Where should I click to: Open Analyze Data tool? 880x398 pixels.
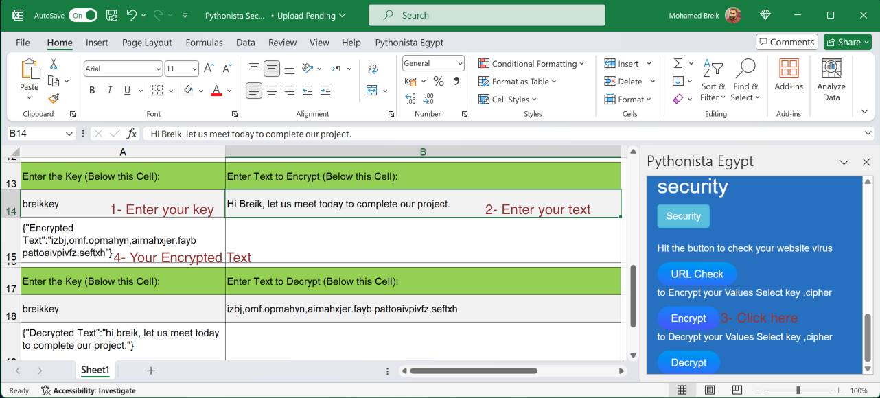coord(831,81)
